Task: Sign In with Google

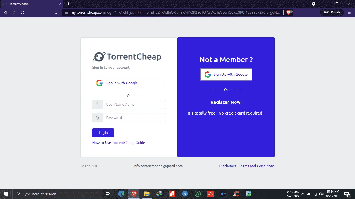Action: point(129,83)
